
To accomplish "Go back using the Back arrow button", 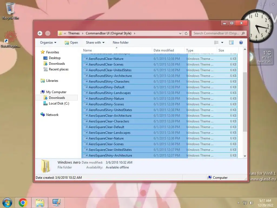I will point(40,33).
